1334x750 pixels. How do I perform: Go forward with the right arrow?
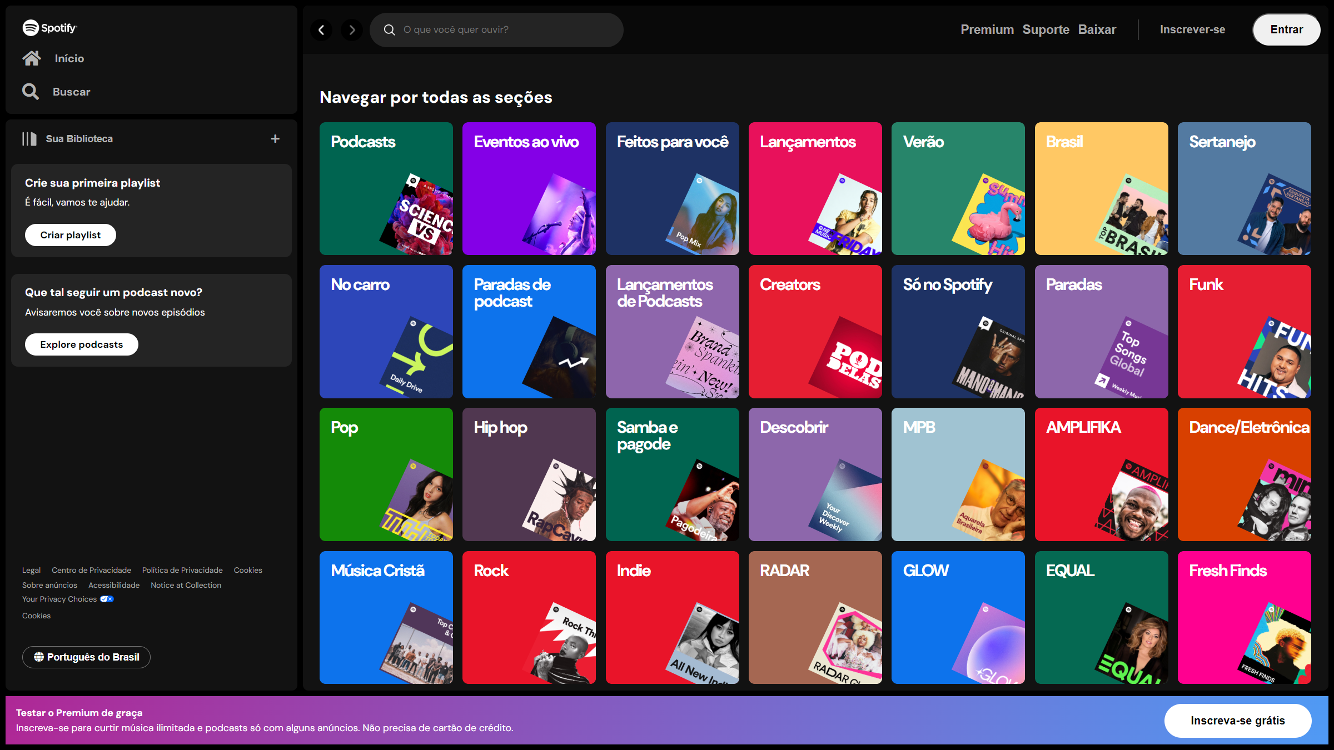click(x=352, y=30)
